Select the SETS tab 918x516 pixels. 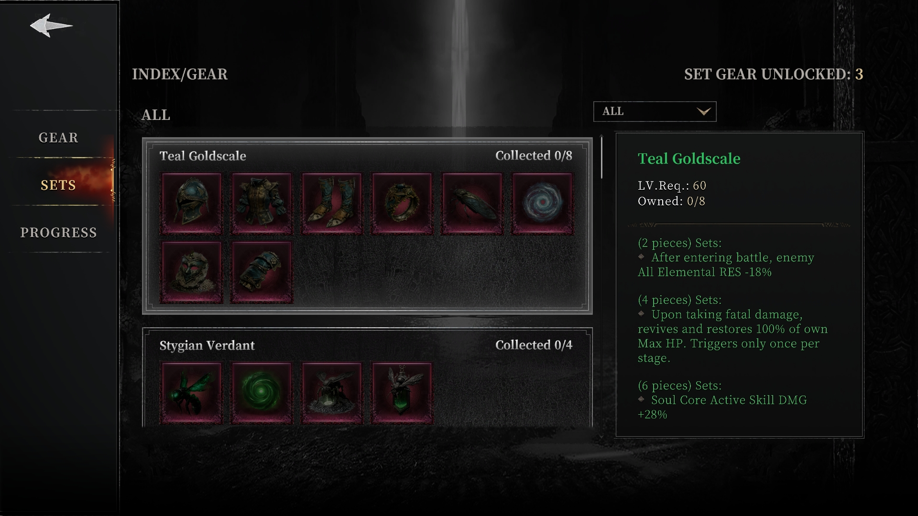coord(58,185)
